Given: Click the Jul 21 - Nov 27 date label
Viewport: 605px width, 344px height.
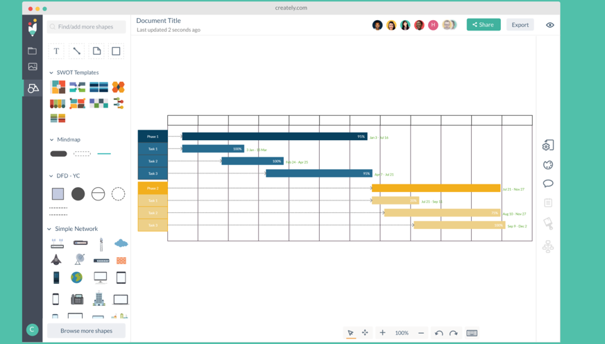Looking at the screenshot, I should pos(513,189).
